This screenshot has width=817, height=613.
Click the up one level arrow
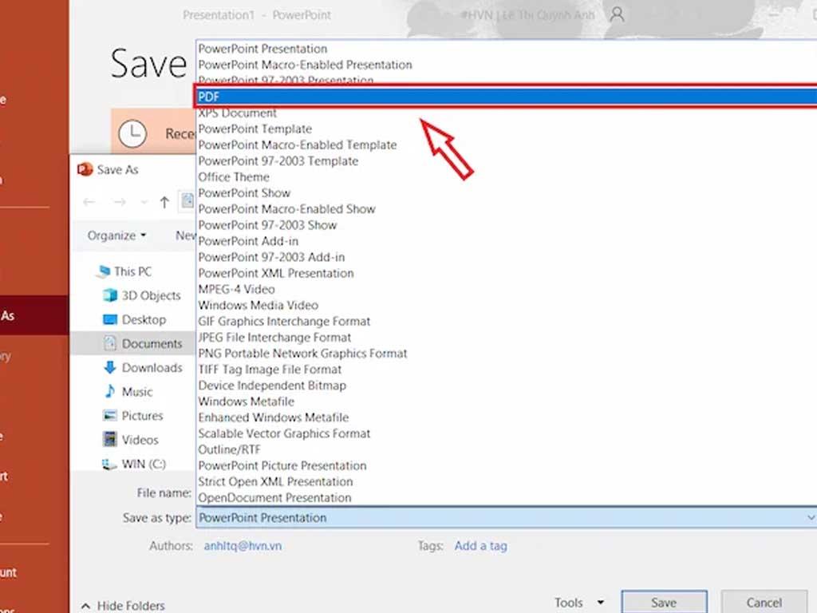tap(164, 203)
